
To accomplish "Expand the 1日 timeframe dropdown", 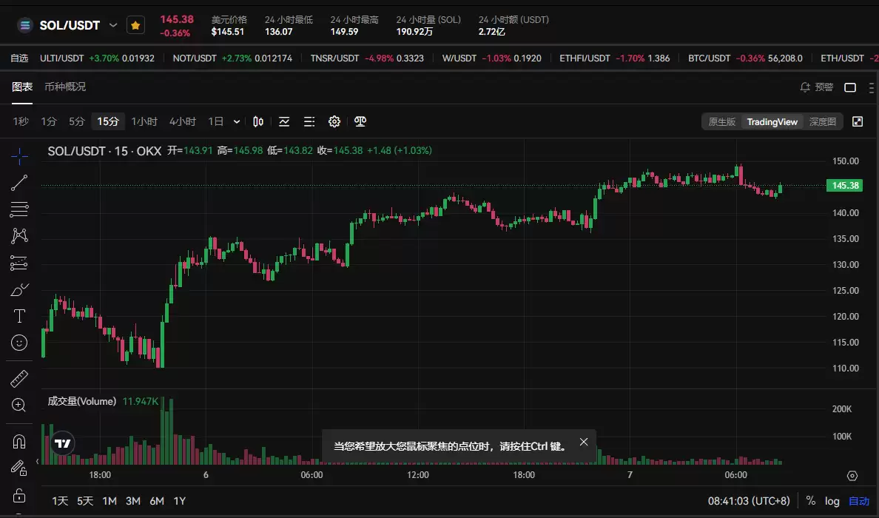I will [x=237, y=121].
